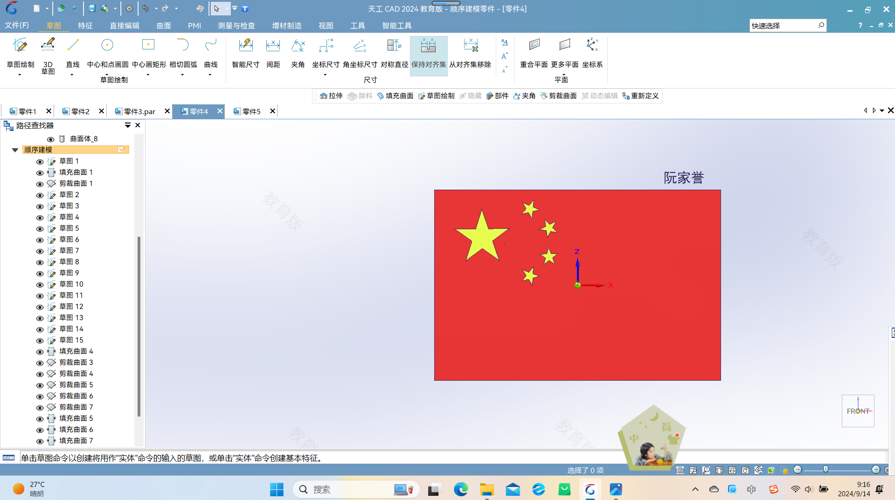Switch to the 直接编辑 ribbon tab
The width and height of the screenshot is (895, 500).
point(124,25)
